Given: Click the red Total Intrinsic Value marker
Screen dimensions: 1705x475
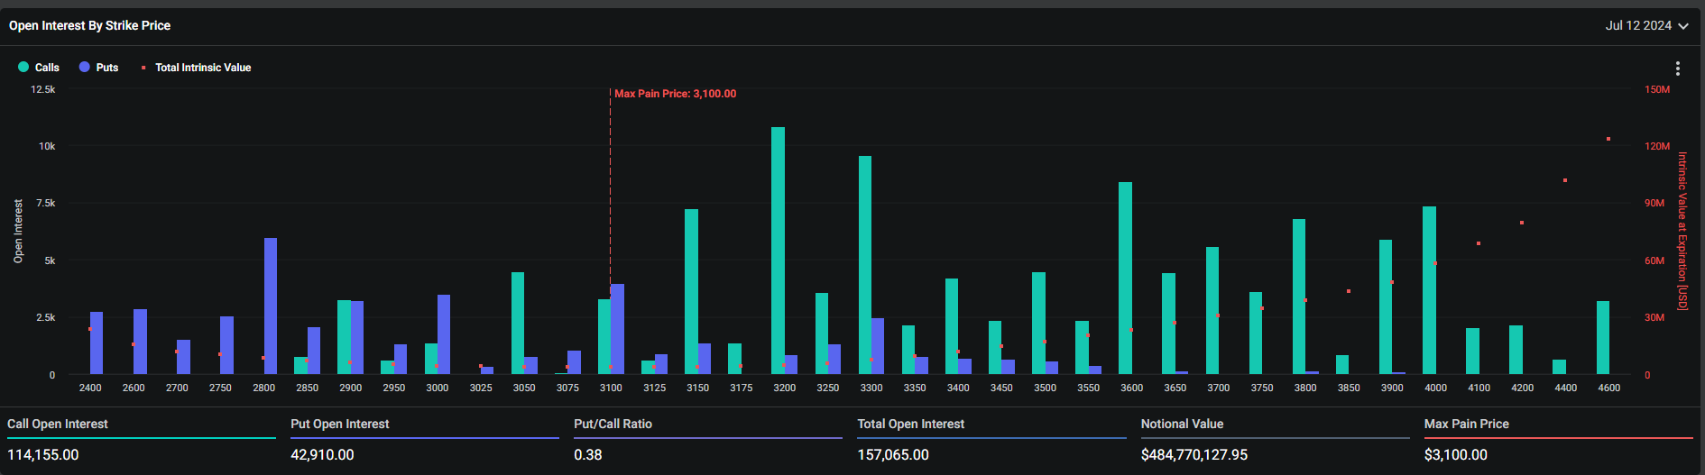Looking at the screenshot, I should 143,68.
